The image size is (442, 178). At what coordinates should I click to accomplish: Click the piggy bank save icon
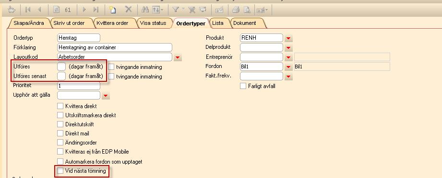pos(12,10)
